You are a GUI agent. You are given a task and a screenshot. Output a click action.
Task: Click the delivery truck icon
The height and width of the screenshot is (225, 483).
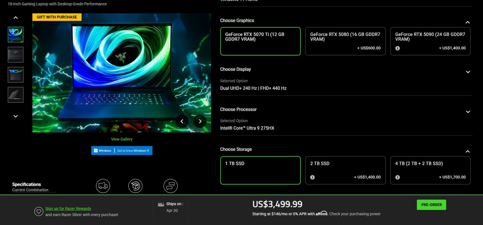click(x=103, y=186)
